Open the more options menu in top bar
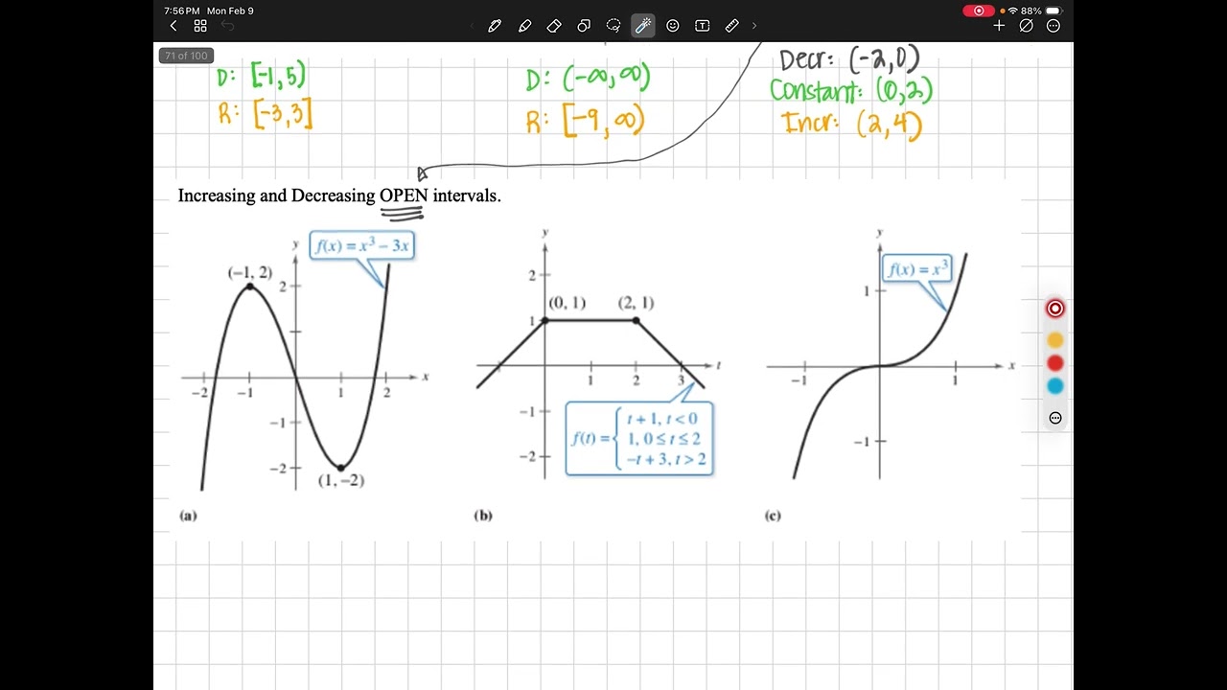Image resolution: width=1227 pixels, height=690 pixels. 1053,26
